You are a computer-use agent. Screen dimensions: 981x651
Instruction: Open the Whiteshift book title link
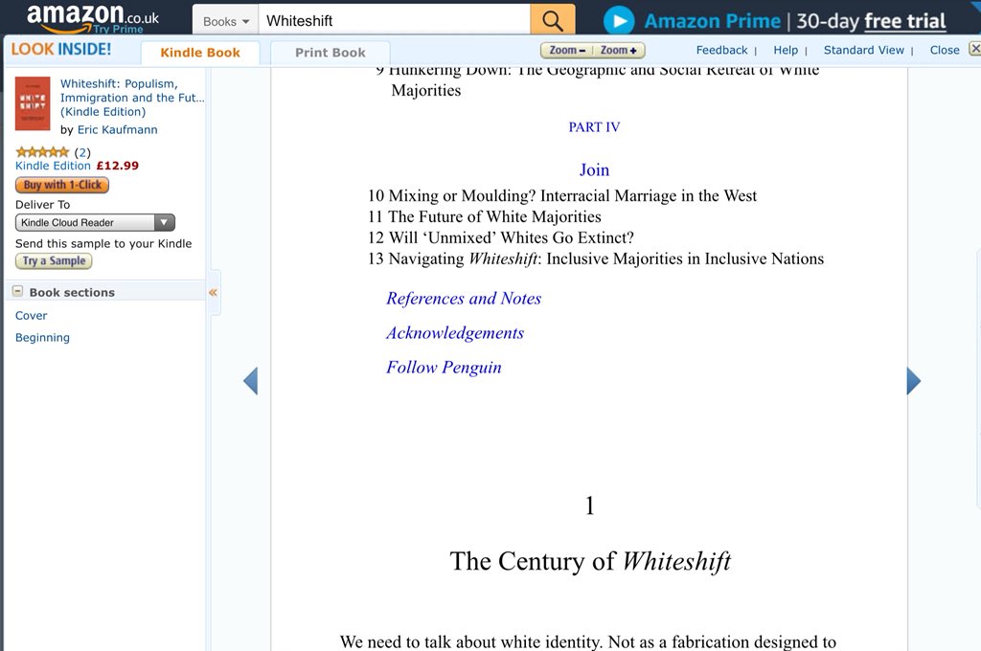click(x=132, y=98)
